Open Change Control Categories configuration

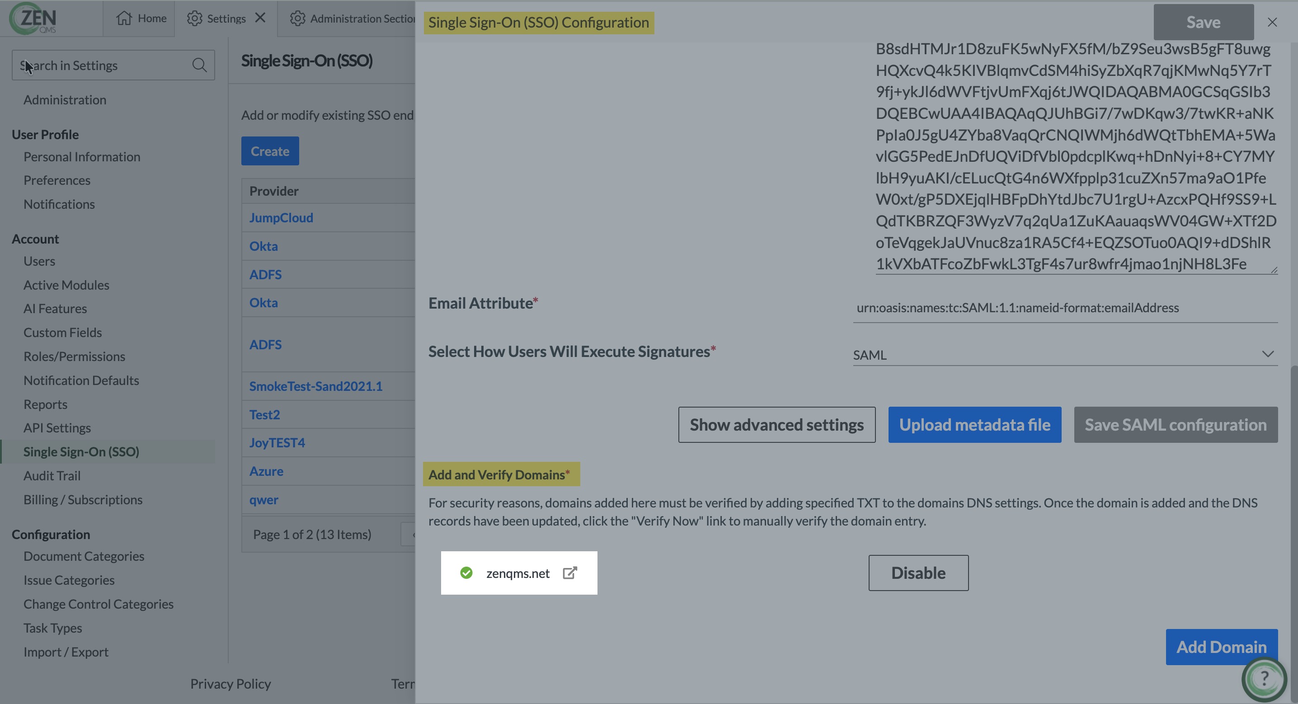pyautogui.click(x=98, y=604)
